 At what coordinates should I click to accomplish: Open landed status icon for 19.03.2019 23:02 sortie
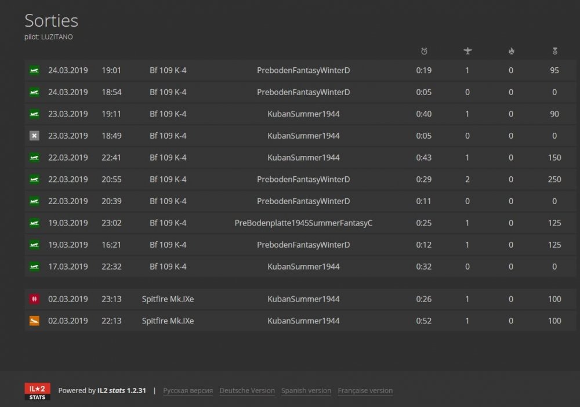pyautogui.click(x=34, y=223)
